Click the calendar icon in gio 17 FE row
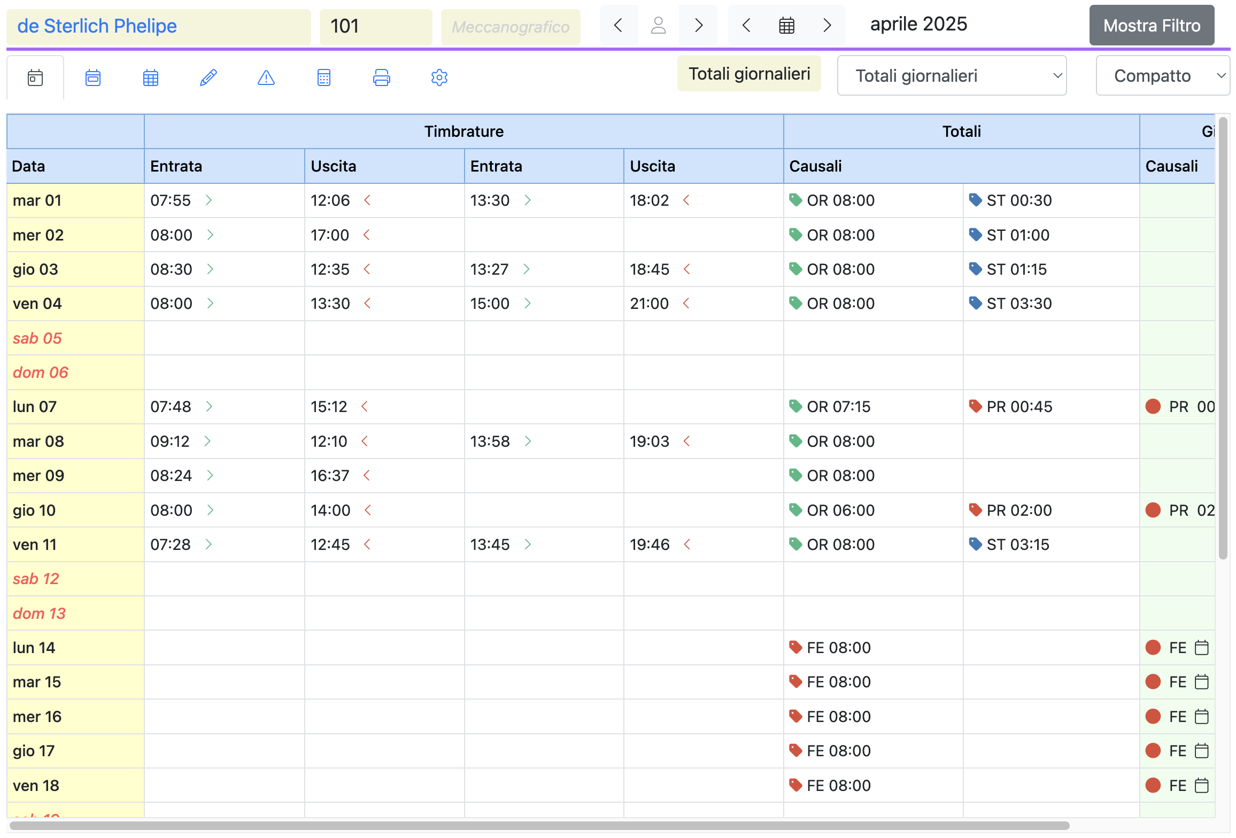The width and height of the screenshot is (1236, 838). 1201,751
